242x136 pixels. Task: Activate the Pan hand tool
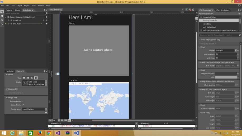(x=2, y=16)
